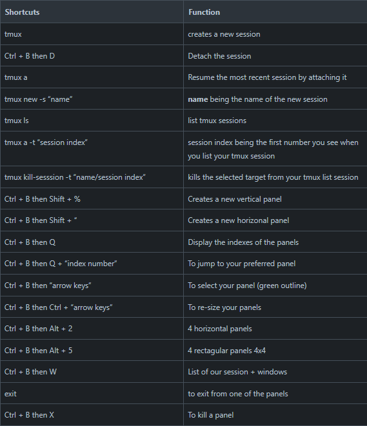Click the Shortcuts column header
367x426 pixels.
[22, 12]
